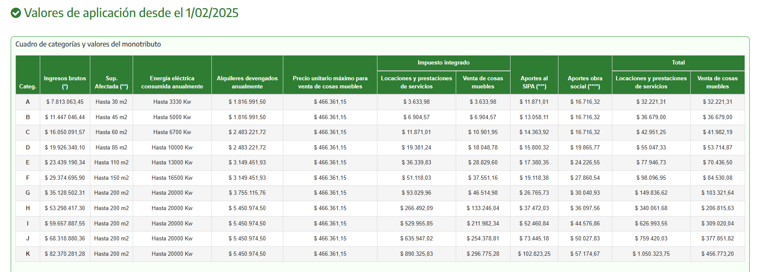The height and width of the screenshot is (272, 757).
Task: Click the '$ 1.050.323,75' total services cell
Action: [651, 254]
